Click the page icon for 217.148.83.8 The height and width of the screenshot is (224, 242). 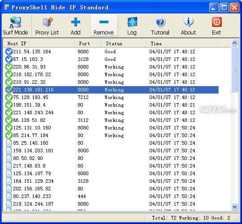(9, 166)
